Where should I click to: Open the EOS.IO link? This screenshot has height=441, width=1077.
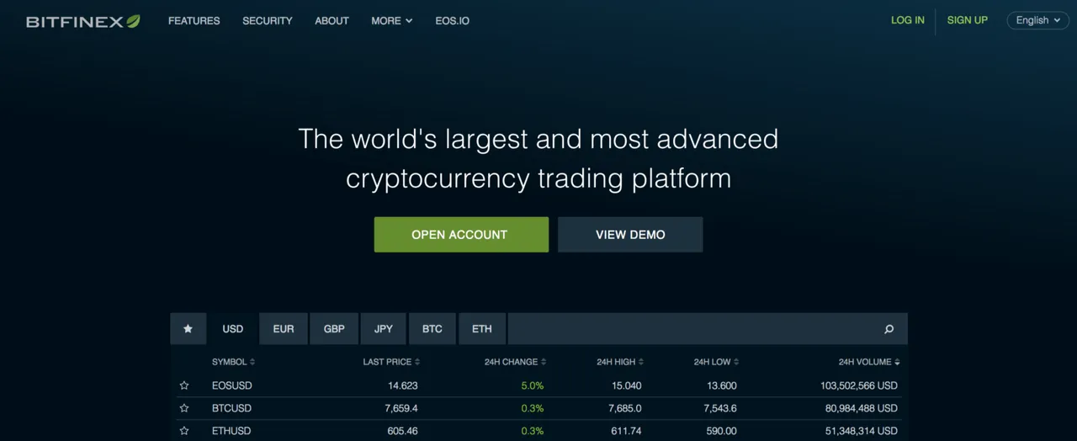[453, 21]
